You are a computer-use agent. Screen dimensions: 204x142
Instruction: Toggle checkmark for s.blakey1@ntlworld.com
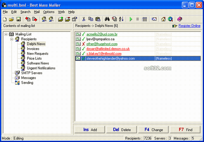point(84,53)
